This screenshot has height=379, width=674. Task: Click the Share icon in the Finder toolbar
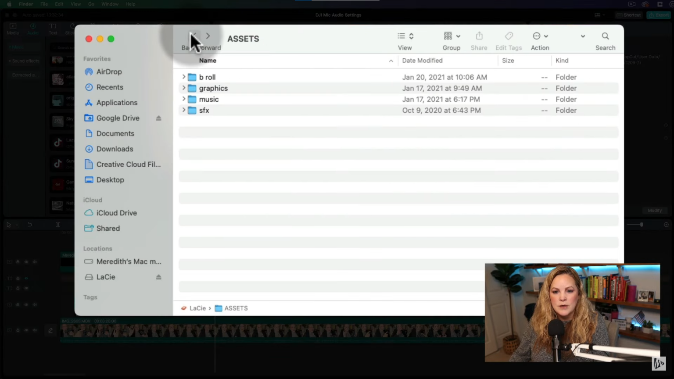pos(479,36)
